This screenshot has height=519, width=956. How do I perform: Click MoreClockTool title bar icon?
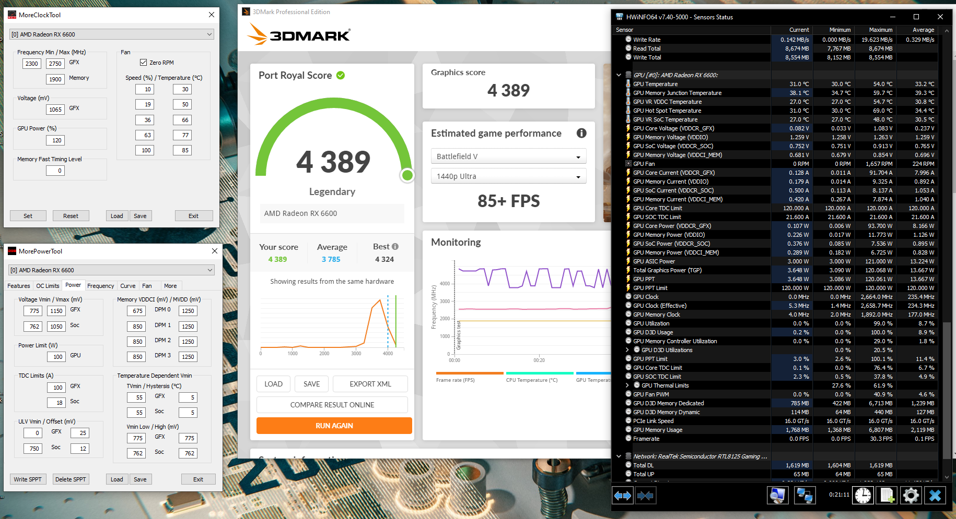(x=12, y=15)
